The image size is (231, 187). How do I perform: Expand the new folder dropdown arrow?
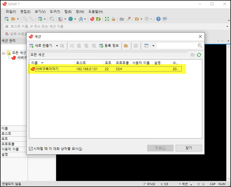tap(141, 19)
